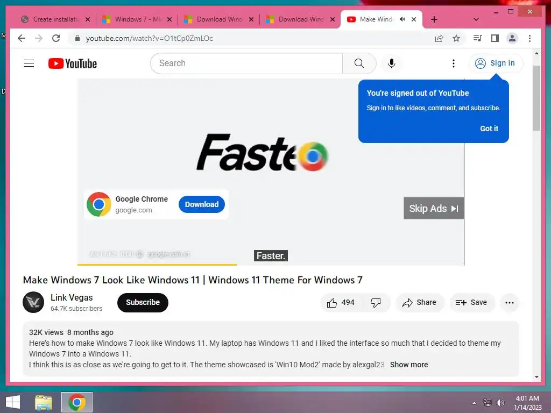Show hidden tray icons arrow
The image size is (551, 413).
pos(475,403)
